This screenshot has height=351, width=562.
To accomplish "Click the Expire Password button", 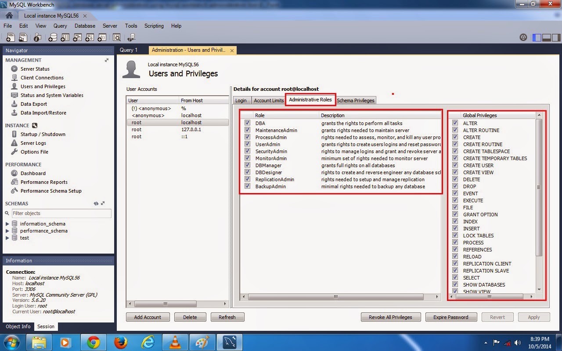I will coord(451,317).
